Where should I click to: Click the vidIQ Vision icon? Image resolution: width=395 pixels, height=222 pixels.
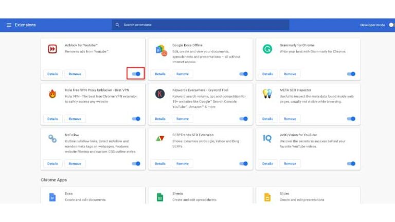tap(267, 138)
